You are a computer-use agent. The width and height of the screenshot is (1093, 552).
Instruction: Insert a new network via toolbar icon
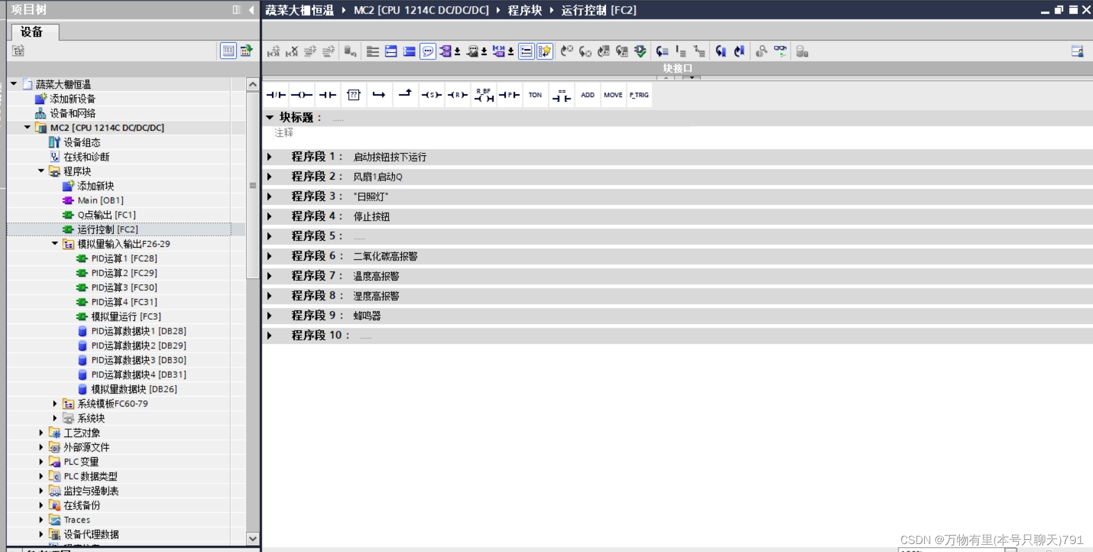pyautogui.click(x=273, y=51)
